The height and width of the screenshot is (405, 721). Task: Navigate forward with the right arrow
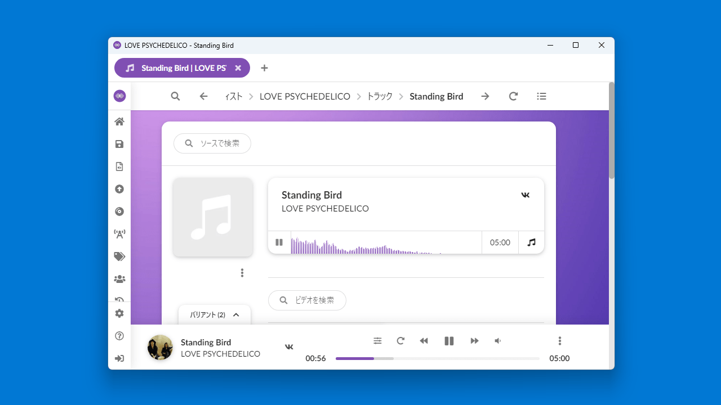pos(485,96)
